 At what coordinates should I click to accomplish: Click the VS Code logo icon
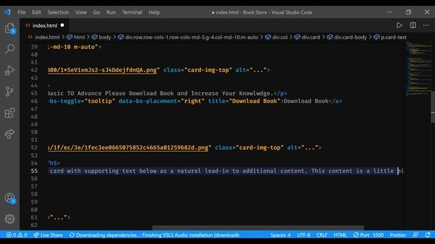pyautogui.click(x=7, y=12)
